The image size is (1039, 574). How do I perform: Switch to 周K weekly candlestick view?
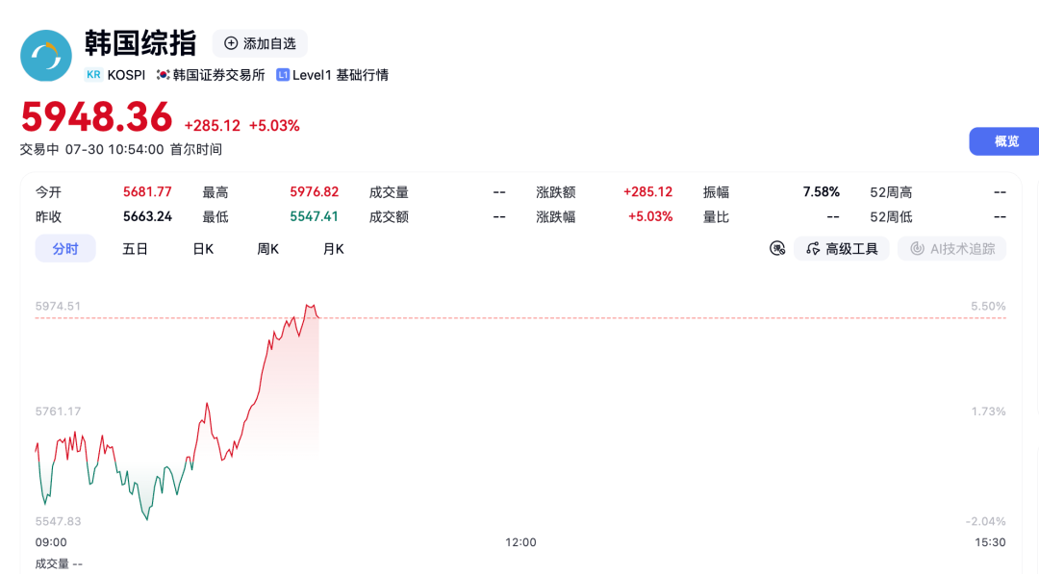tap(267, 249)
